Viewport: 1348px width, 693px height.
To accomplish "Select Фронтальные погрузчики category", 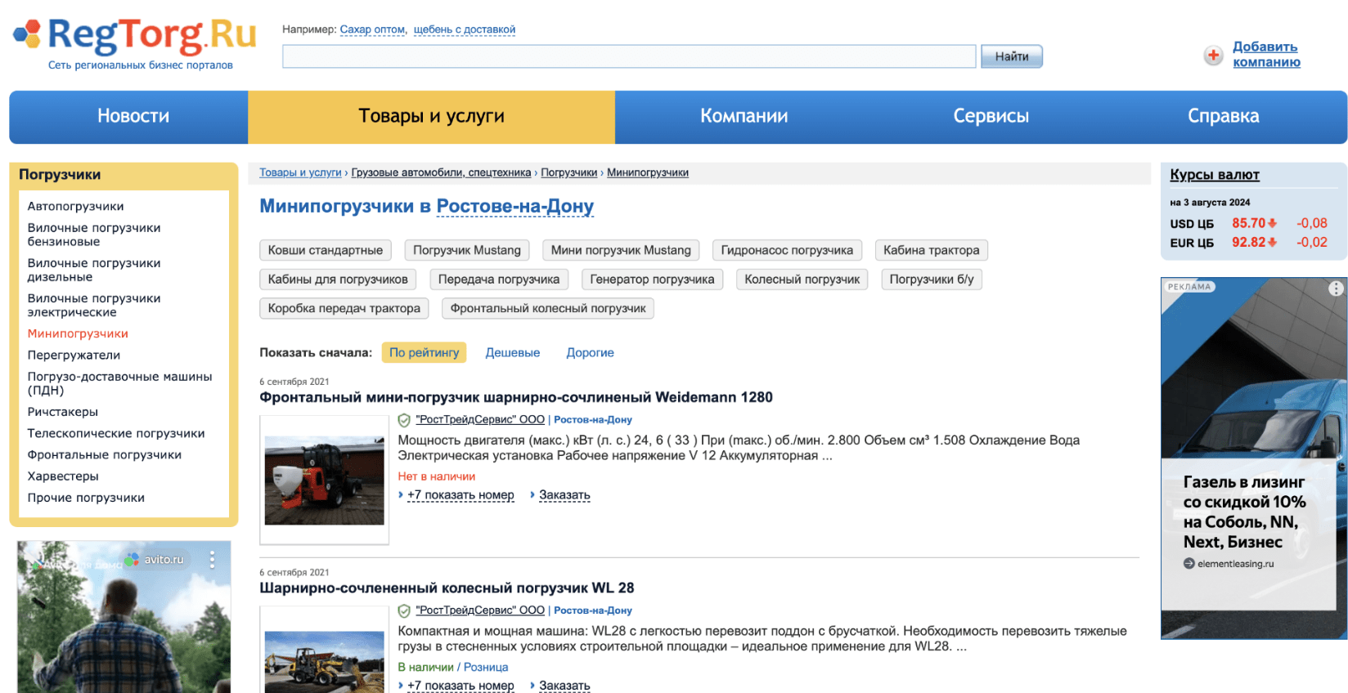I will coord(105,454).
